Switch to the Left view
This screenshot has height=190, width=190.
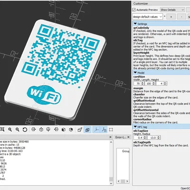56,130
